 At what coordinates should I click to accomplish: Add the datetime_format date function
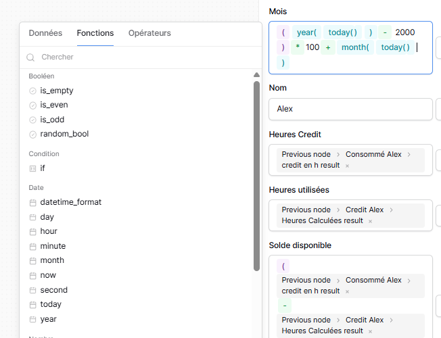click(70, 202)
